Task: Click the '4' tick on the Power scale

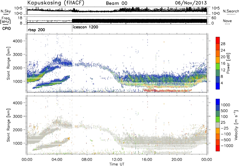Action: [x=222, y=83]
